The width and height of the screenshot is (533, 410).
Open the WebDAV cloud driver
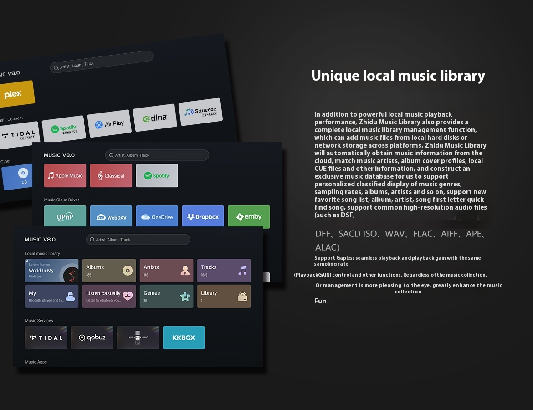click(111, 217)
